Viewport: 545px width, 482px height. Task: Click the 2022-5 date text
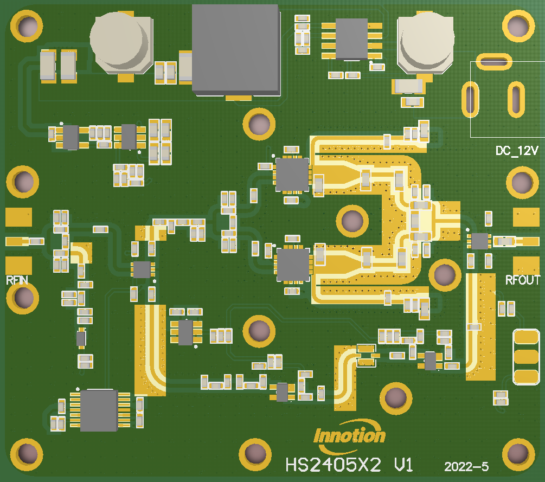(x=466, y=467)
